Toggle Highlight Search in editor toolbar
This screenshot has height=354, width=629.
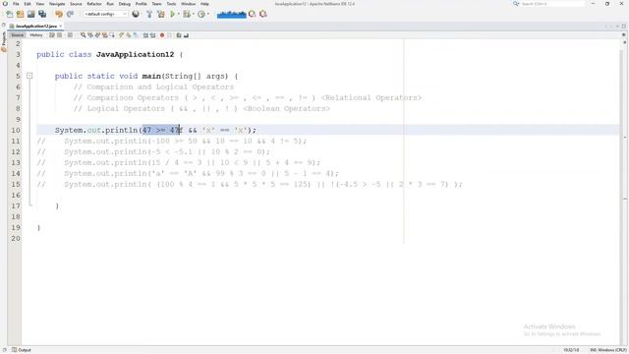[105, 35]
